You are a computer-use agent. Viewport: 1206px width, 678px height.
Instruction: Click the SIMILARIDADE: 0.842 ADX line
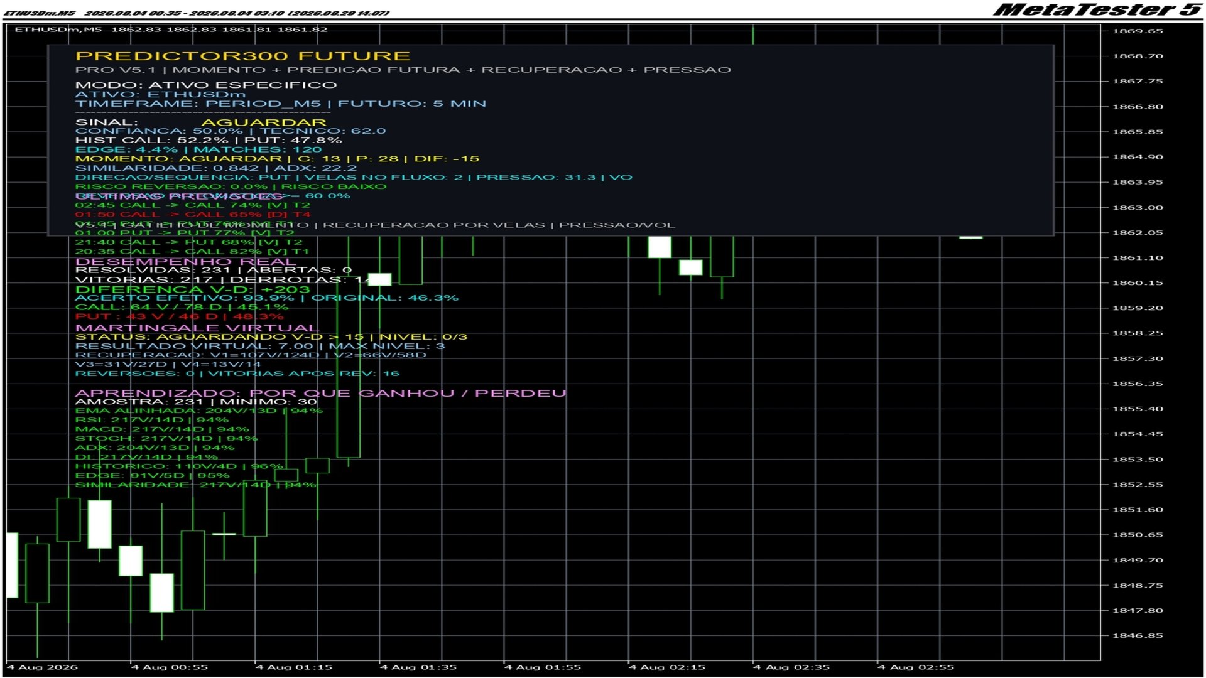tap(216, 168)
